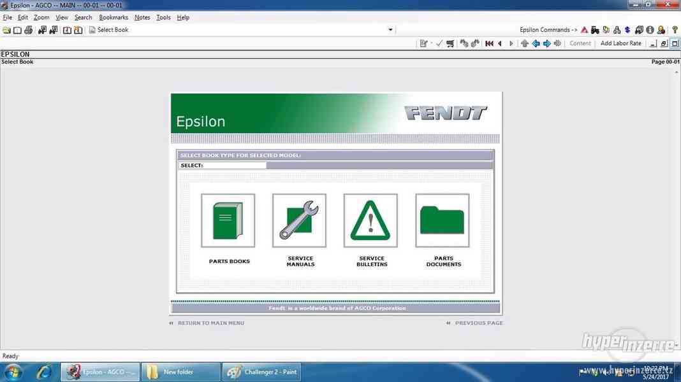Open the Bookmarks menu
681x382 pixels.
coord(113,17)
